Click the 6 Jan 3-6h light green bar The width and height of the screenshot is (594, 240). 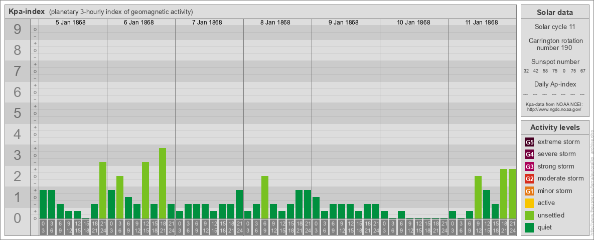coord(120,197)
